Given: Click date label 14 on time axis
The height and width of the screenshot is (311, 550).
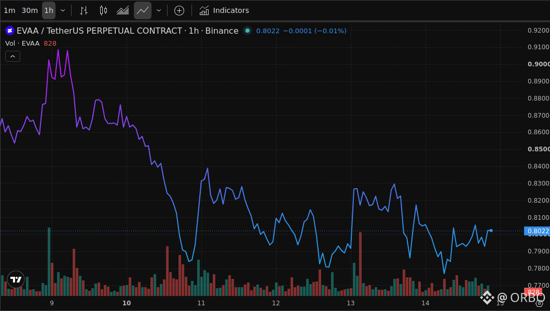Looking at the screenshot, I should tap(425, 303).
